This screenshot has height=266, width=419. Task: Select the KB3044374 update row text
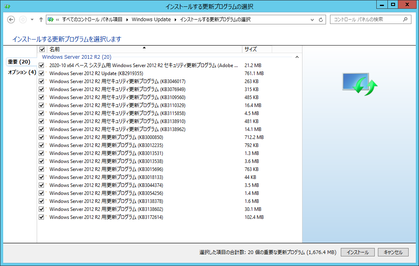pos(106,185)
